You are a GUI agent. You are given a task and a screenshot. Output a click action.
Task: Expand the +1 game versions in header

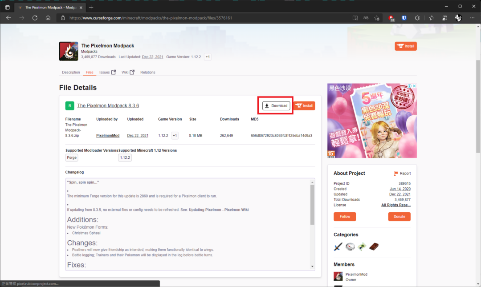(x=208, y=57)
